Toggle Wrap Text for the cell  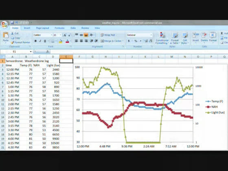108,35
